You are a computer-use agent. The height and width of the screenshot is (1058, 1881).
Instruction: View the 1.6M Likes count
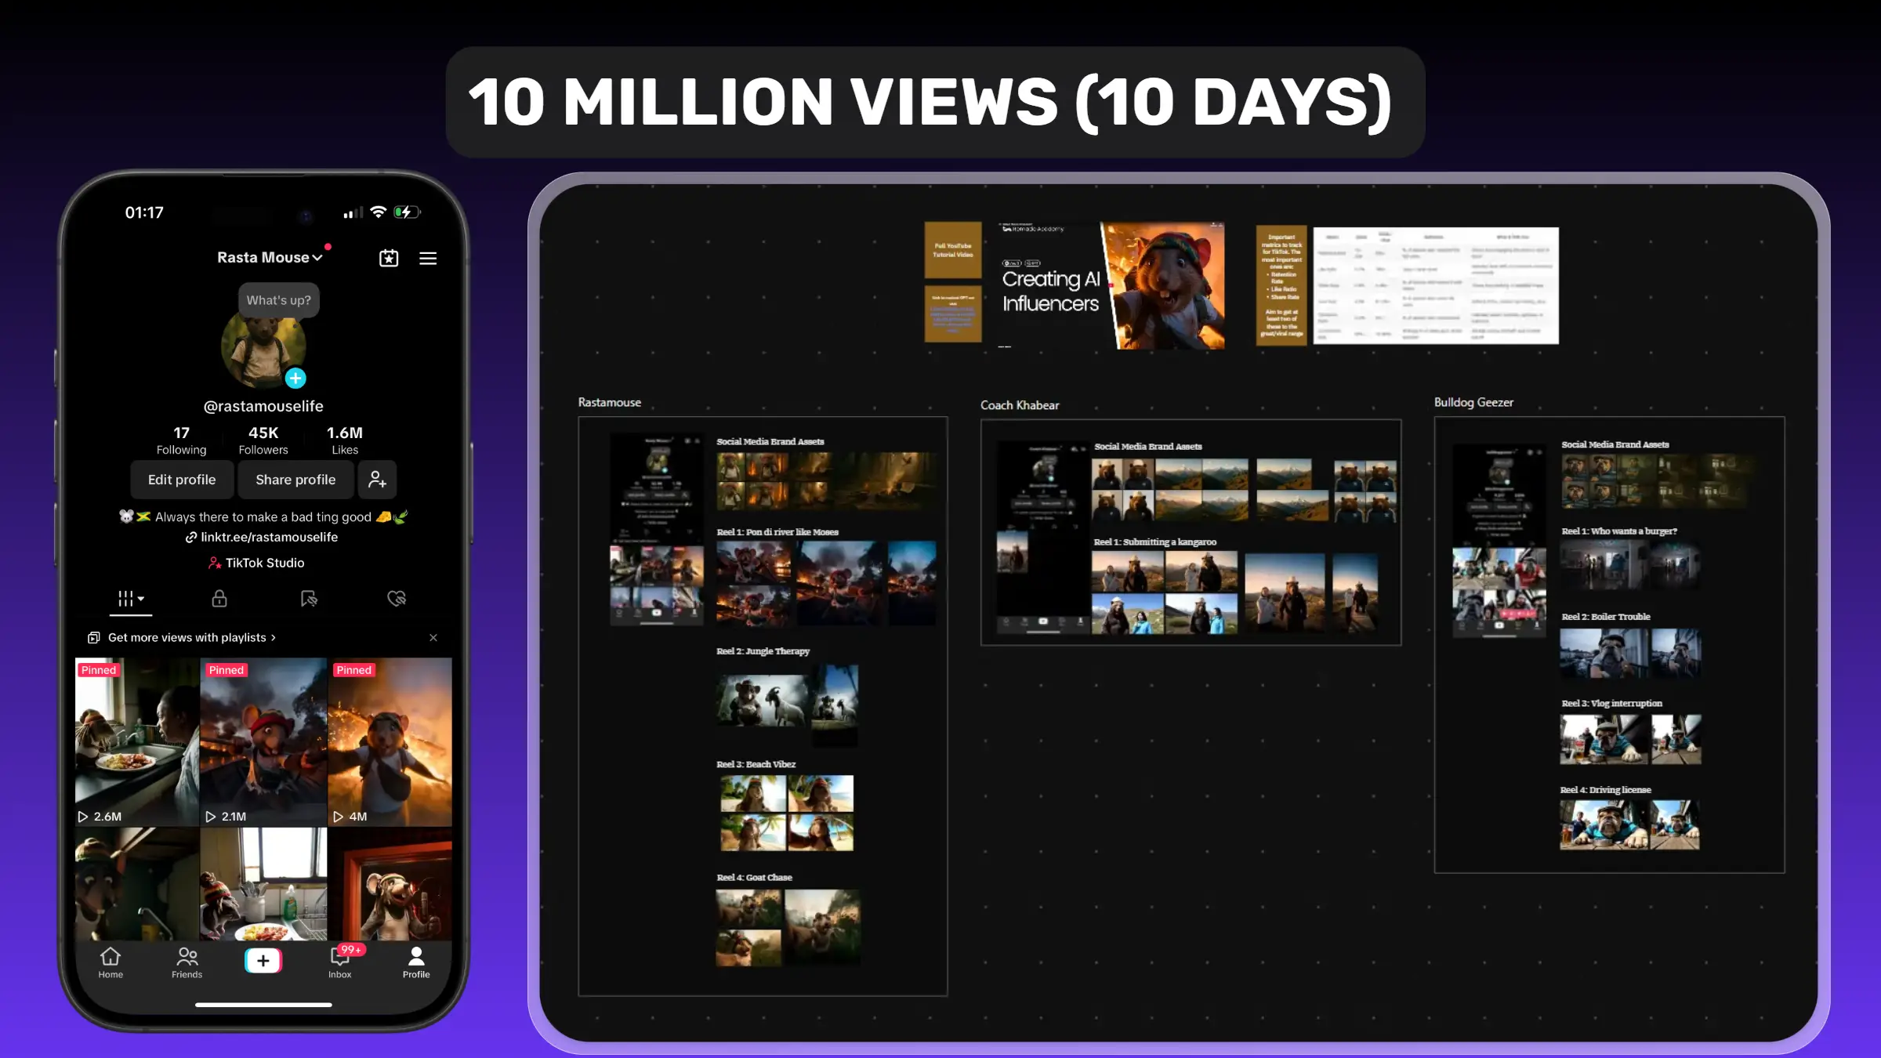pos(345,440)
